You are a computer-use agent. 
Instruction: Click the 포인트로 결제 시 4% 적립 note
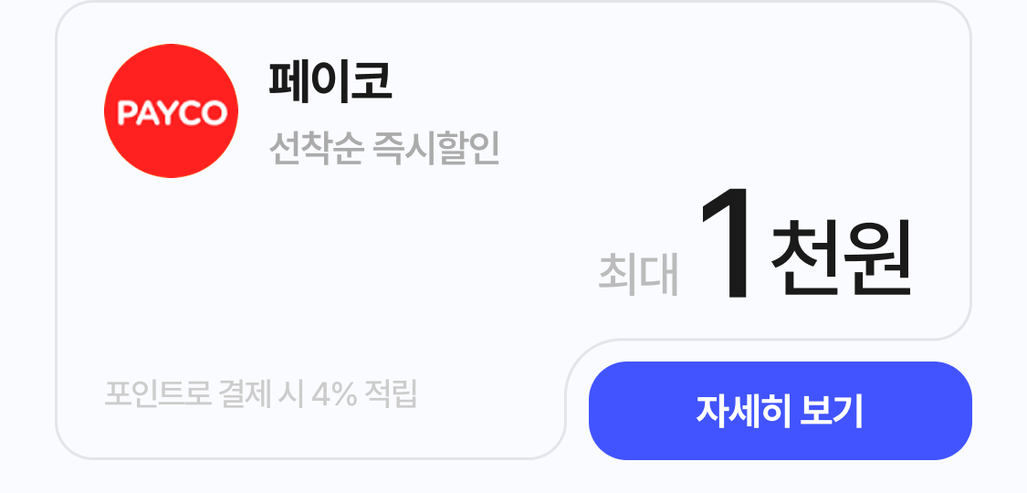261,394
